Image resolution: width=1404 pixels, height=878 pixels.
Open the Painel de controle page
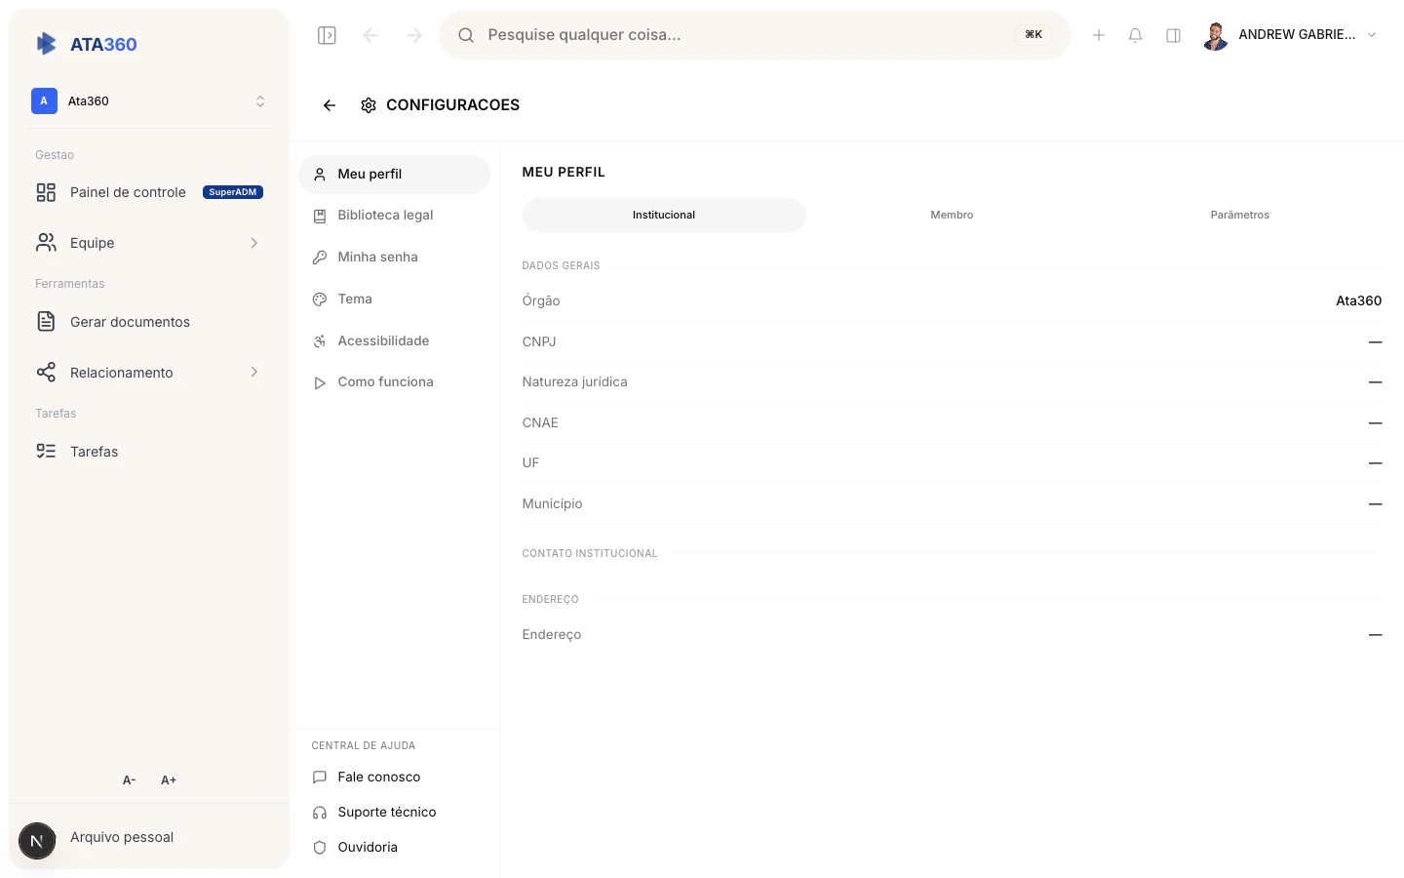click(x=128, y=192)
